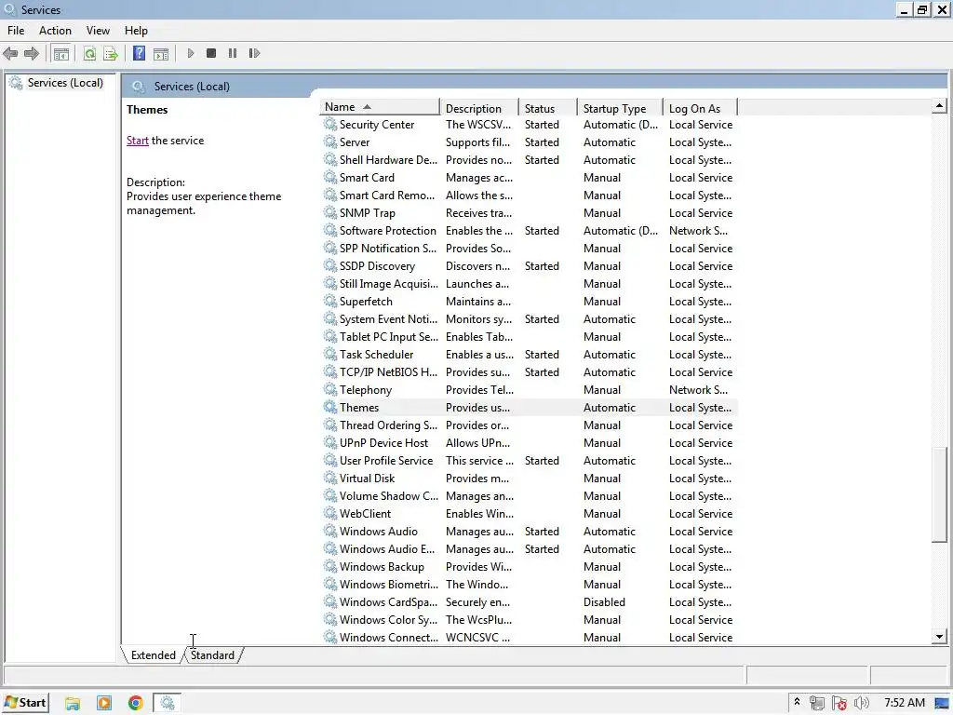Open Help via the question mark icon
This screenshot has width=953, height=715.
point(140,53)
